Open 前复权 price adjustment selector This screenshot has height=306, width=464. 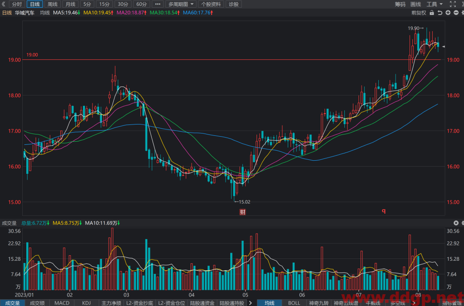tap(419, 13)
